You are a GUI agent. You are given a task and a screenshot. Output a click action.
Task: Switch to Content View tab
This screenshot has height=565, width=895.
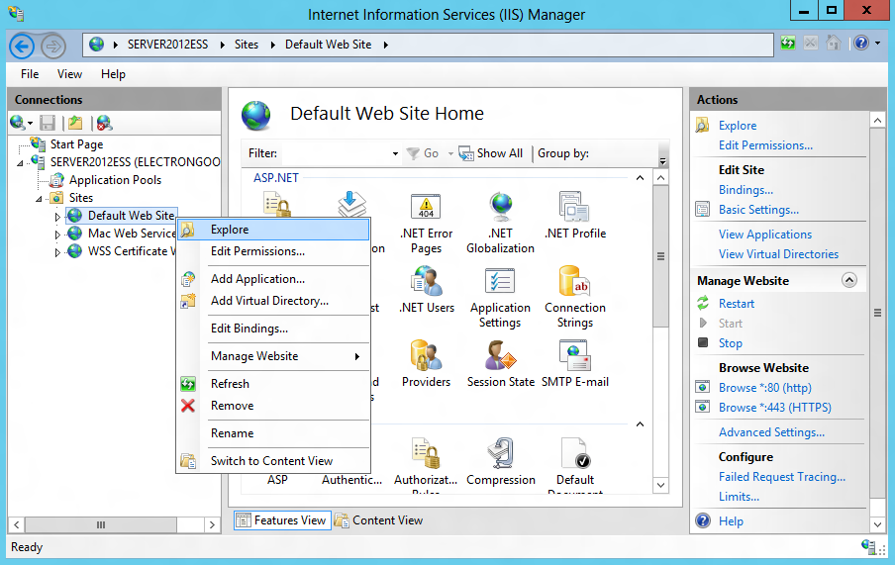click(x=379, y=520)
